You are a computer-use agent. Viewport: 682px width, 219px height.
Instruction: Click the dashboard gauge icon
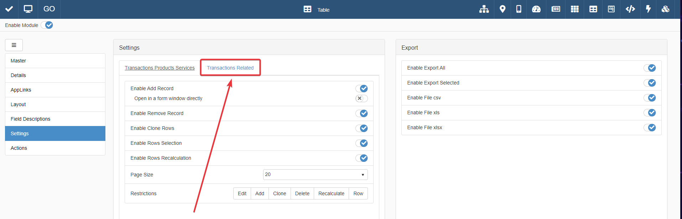click(536, 9)
